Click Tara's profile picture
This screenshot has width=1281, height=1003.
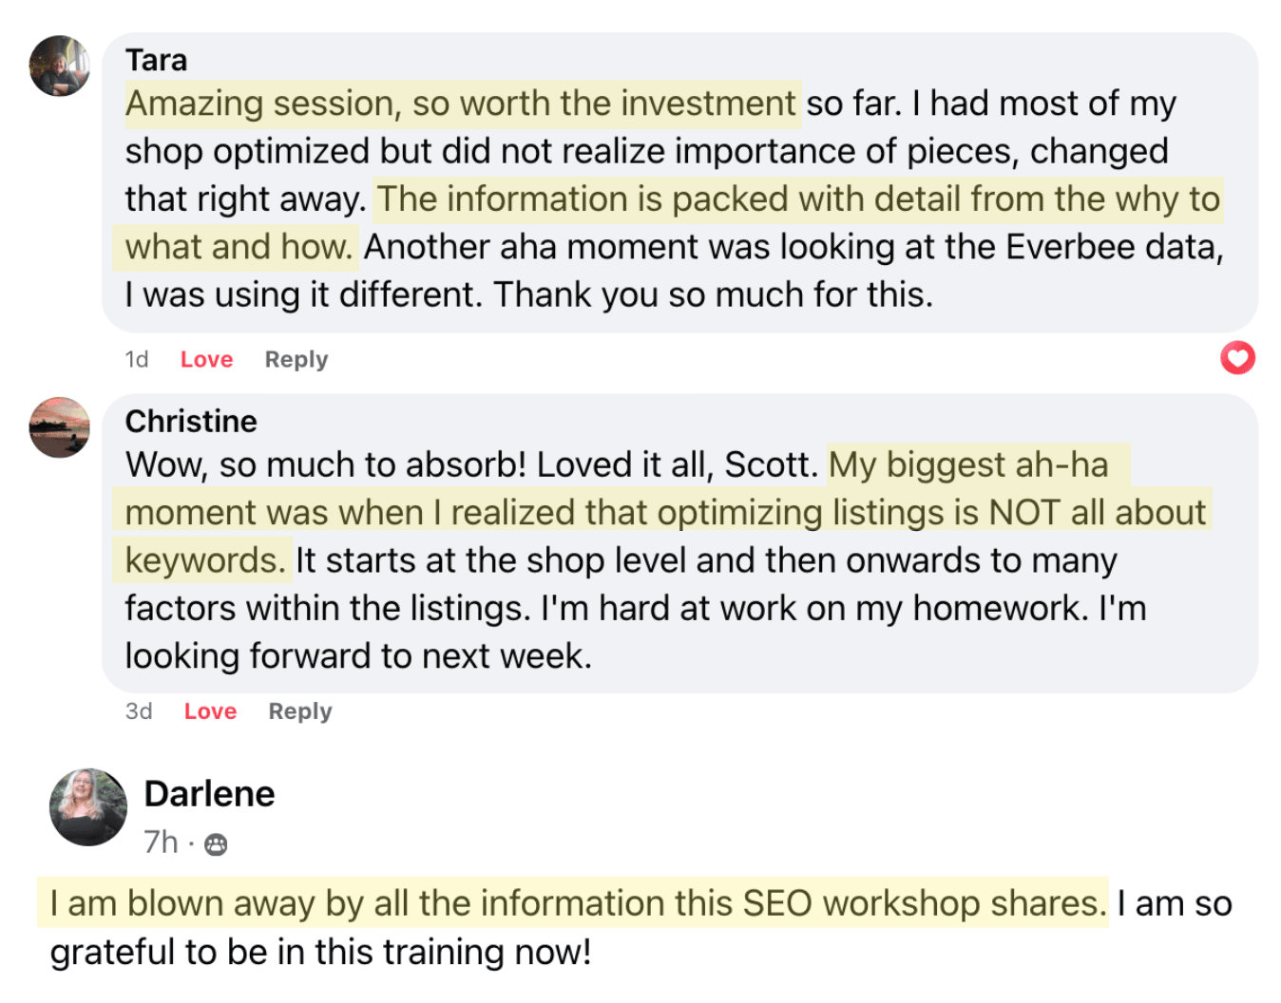60,66
